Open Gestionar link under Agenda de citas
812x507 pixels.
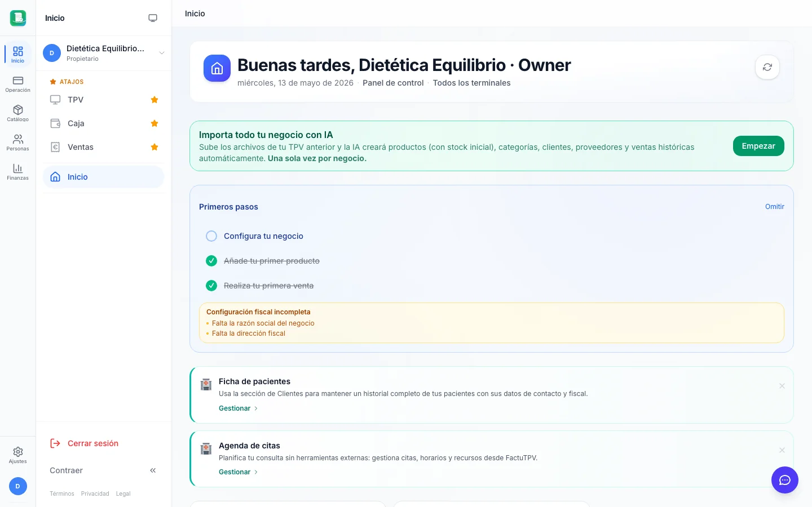coord(238,472)
